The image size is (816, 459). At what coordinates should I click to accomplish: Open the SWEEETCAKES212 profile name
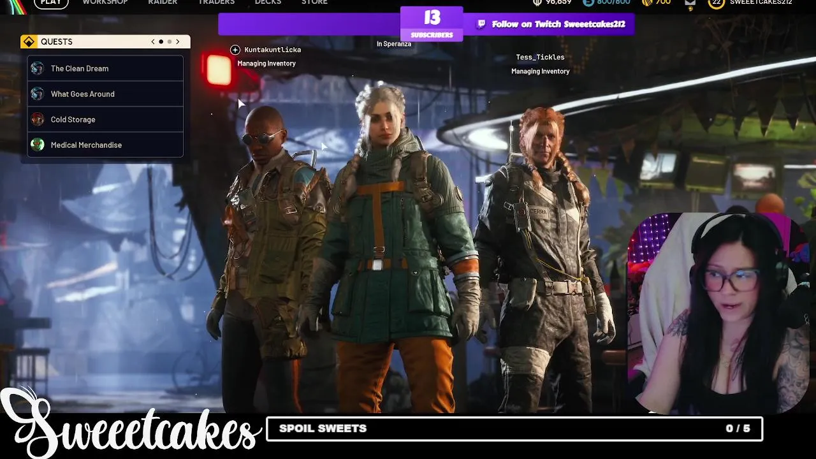pyautogui.click(x=761, y=3)
